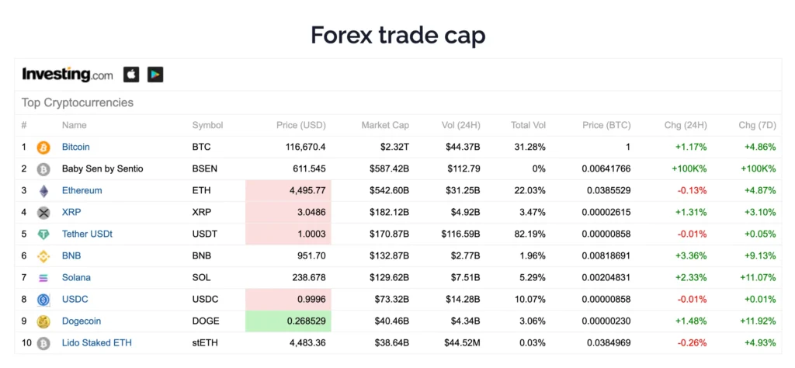The width and height of the screenshot is (795, 368).
Task: Open the Dogecoin name link
Action: (82, 321)
